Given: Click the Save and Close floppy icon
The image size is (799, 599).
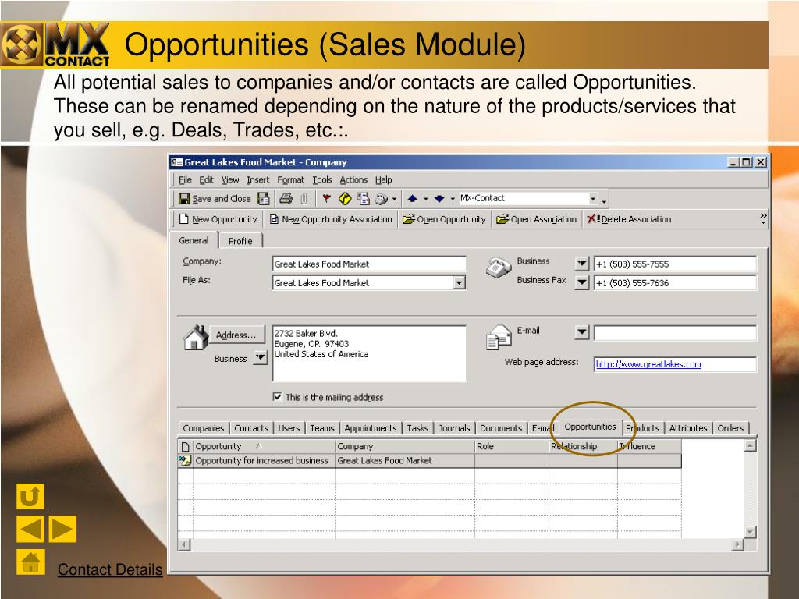Looking at the screenshot, I should pyautogui.click(x=184, y=199).
